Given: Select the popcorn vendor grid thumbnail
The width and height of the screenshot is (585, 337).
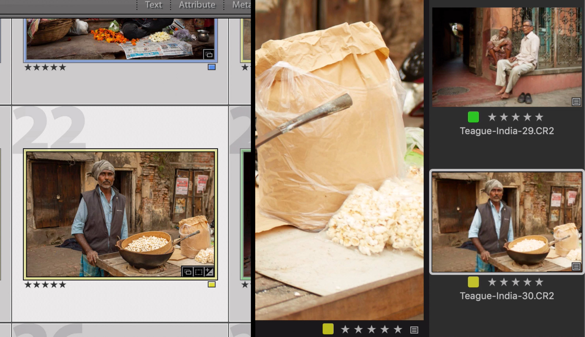Looking at the screenshot, I should pos(120,214).
